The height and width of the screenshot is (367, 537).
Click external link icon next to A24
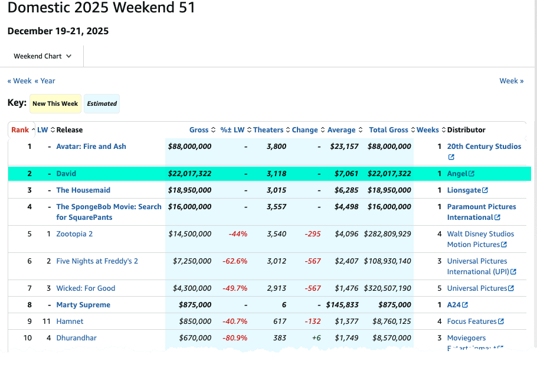pos(465,305)
